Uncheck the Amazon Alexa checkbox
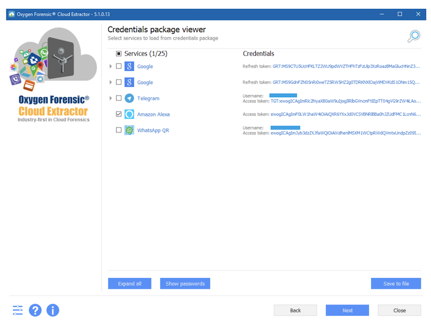The height and width of the screenshot is (335, 431). 118,114
